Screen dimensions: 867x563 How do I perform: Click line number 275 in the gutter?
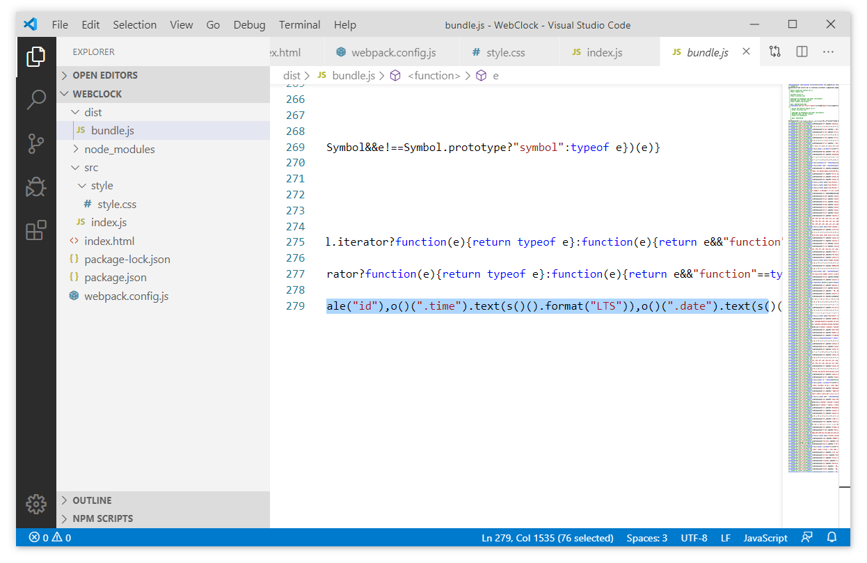coord(296,241)
